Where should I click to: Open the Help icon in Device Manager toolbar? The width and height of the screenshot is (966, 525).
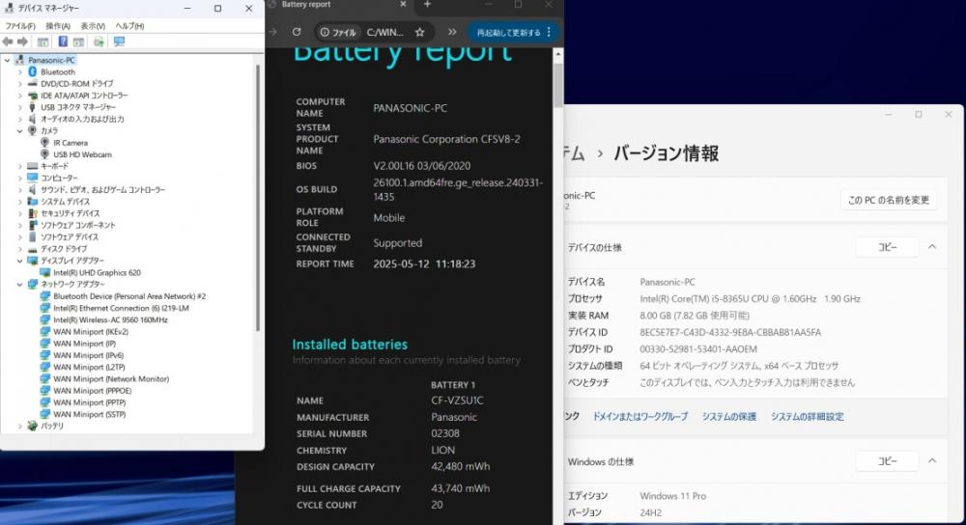(x=63, y=41)
